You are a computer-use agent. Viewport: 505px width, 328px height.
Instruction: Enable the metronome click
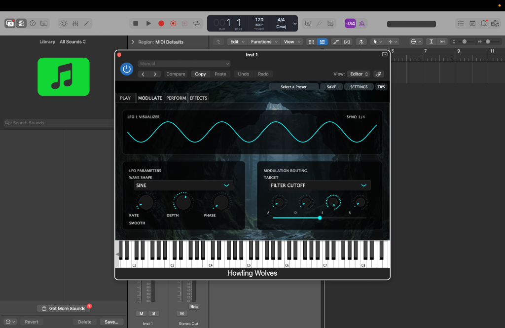click(x=361, y=23)
